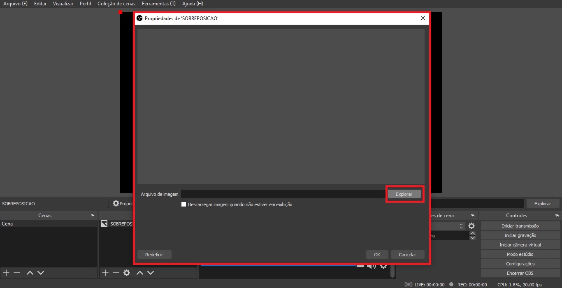Open the scene transition properties gear icon
562x288 pixels.
471,226
